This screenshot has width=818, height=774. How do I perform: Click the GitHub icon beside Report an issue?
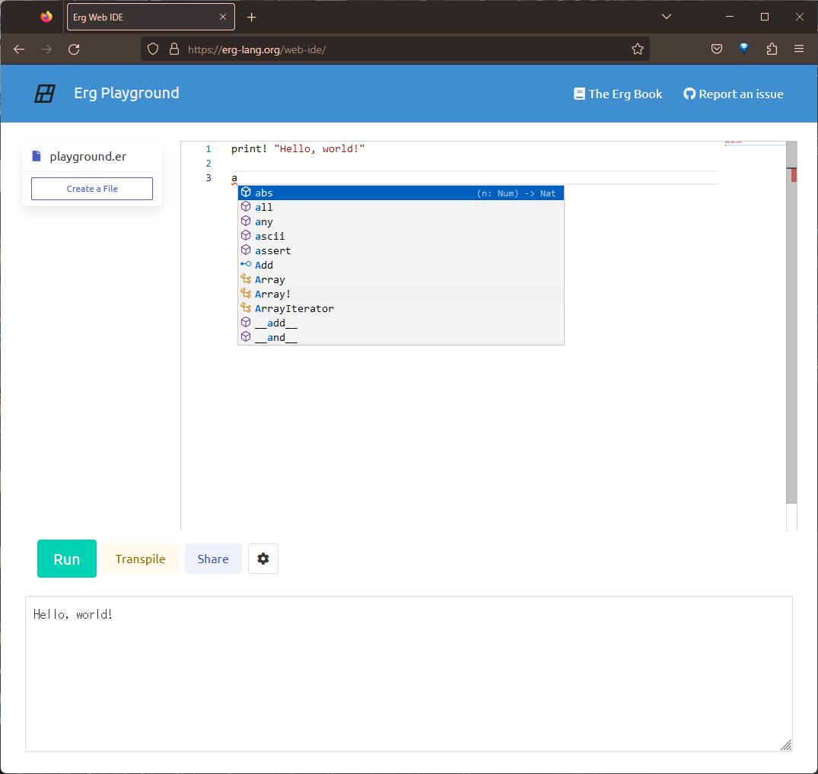(689, 94)
